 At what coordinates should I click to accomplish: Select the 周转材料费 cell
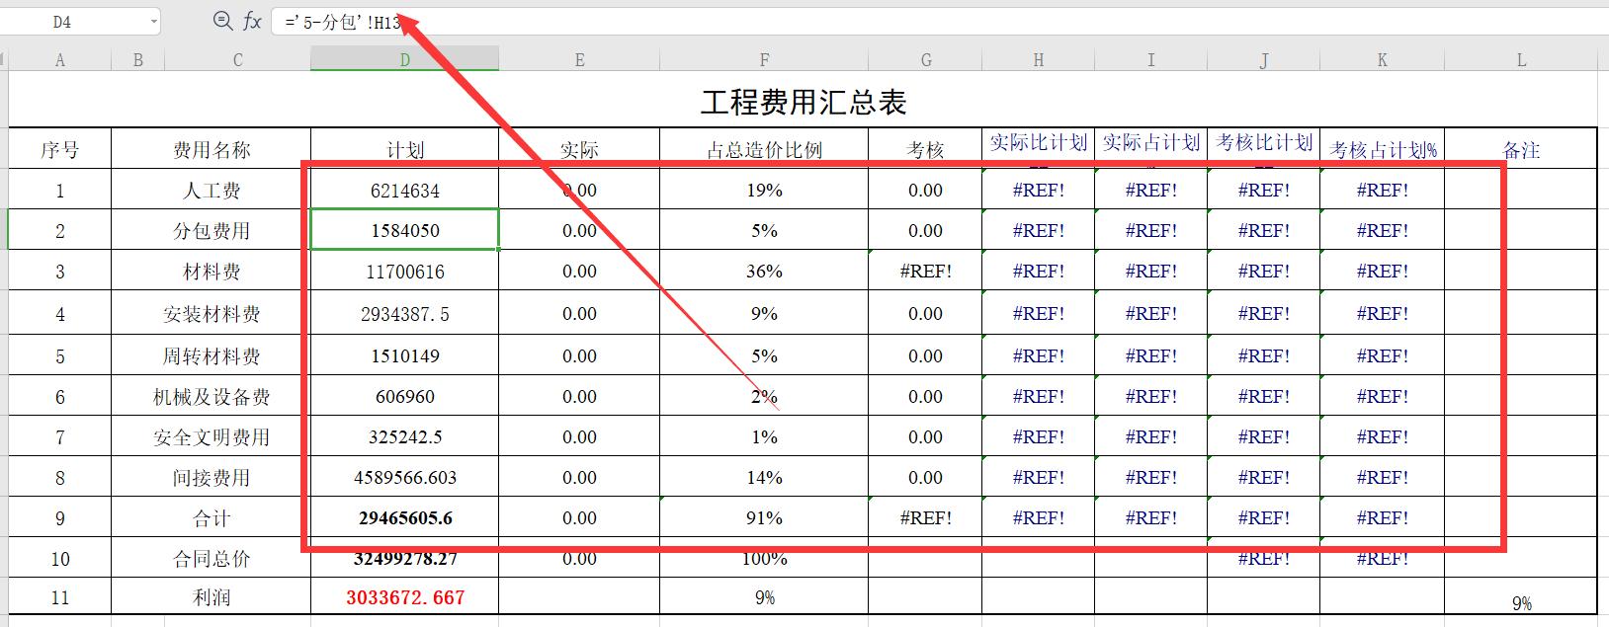click(x=212, y=355)
